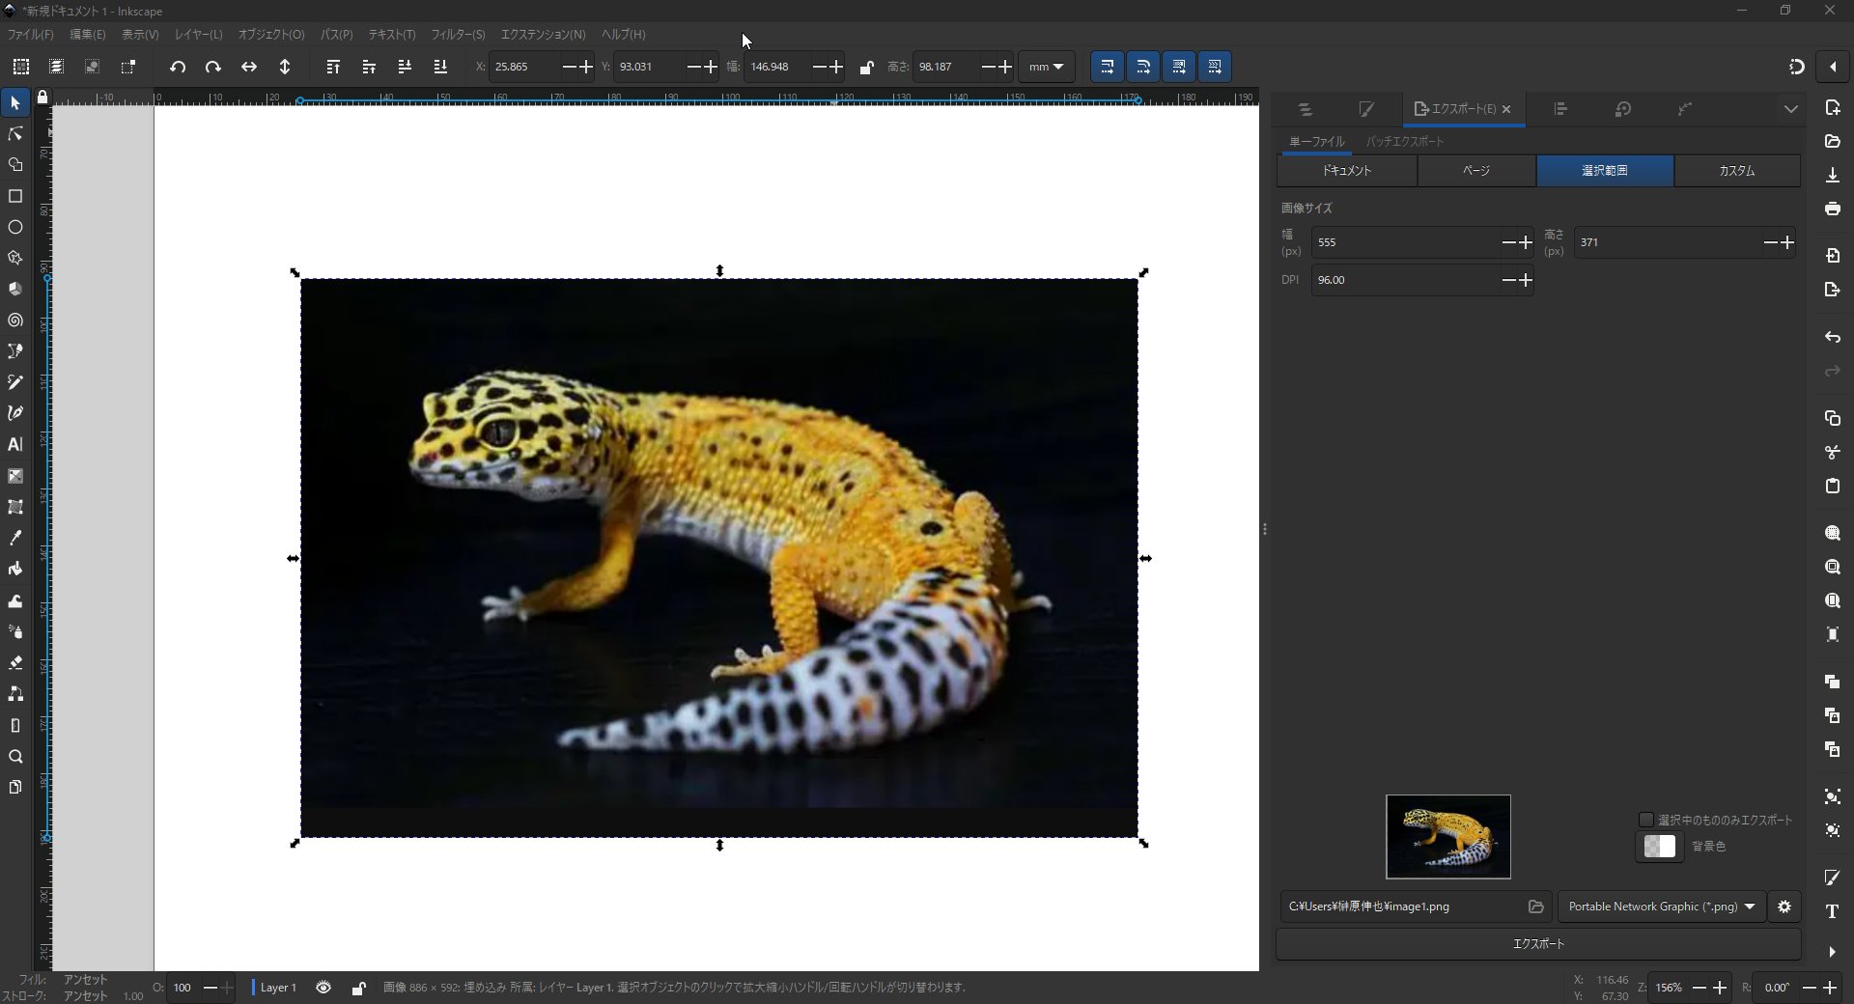Toggle the width/height lock in the toolbar

866,67
